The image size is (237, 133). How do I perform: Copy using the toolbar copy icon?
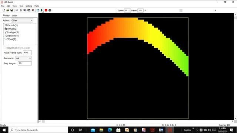click(25, 10)
